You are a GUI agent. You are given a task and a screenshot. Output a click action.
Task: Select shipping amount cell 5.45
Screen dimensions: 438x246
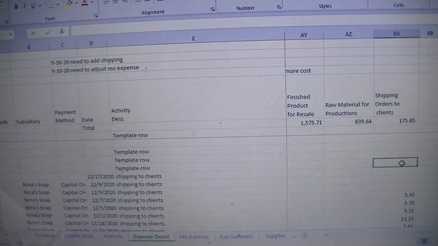point(409,195)
